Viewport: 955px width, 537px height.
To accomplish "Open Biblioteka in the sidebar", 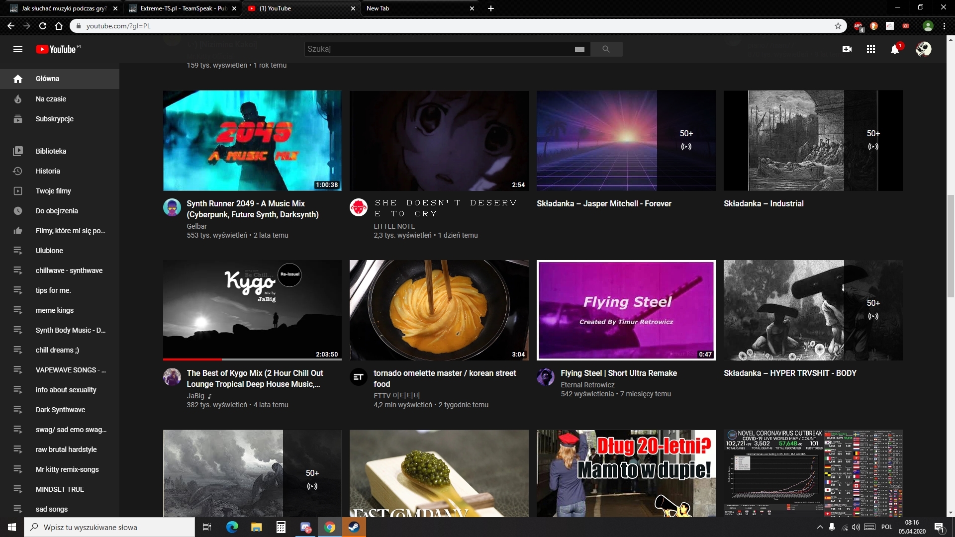I will tap(60, 151).
